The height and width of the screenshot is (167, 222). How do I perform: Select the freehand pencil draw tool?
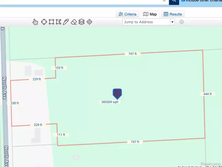point(66,22)
